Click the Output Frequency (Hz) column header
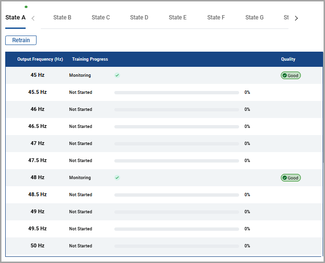Viewport: 325px width, 263px height. [x=40, y=59]
